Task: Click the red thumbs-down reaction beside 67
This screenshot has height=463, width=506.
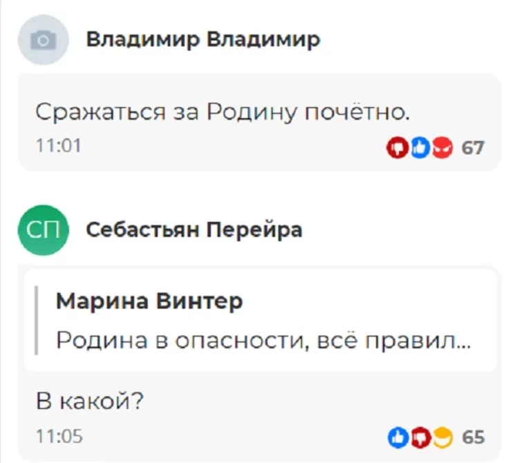Action: pos(397,147)
